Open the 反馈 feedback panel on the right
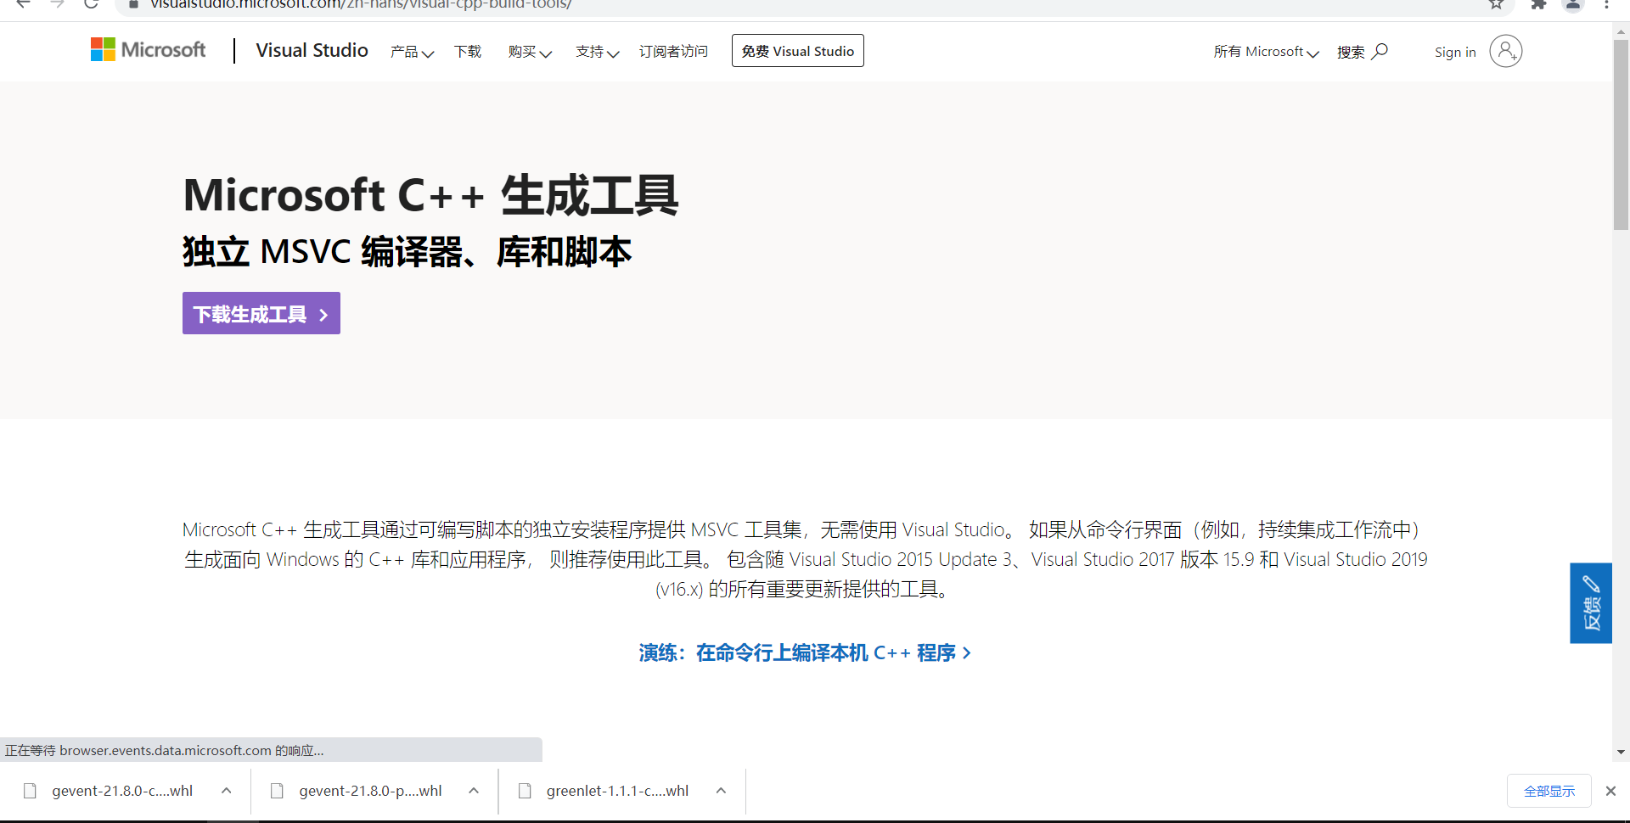This screenshot has width=1630, height=823. (x=1591, y=602)
